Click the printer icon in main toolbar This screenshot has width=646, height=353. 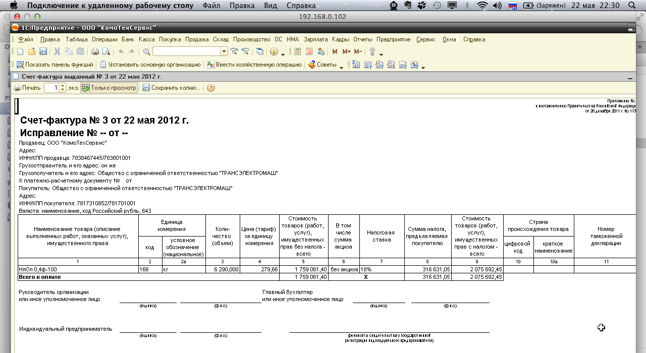coord(95,51)
